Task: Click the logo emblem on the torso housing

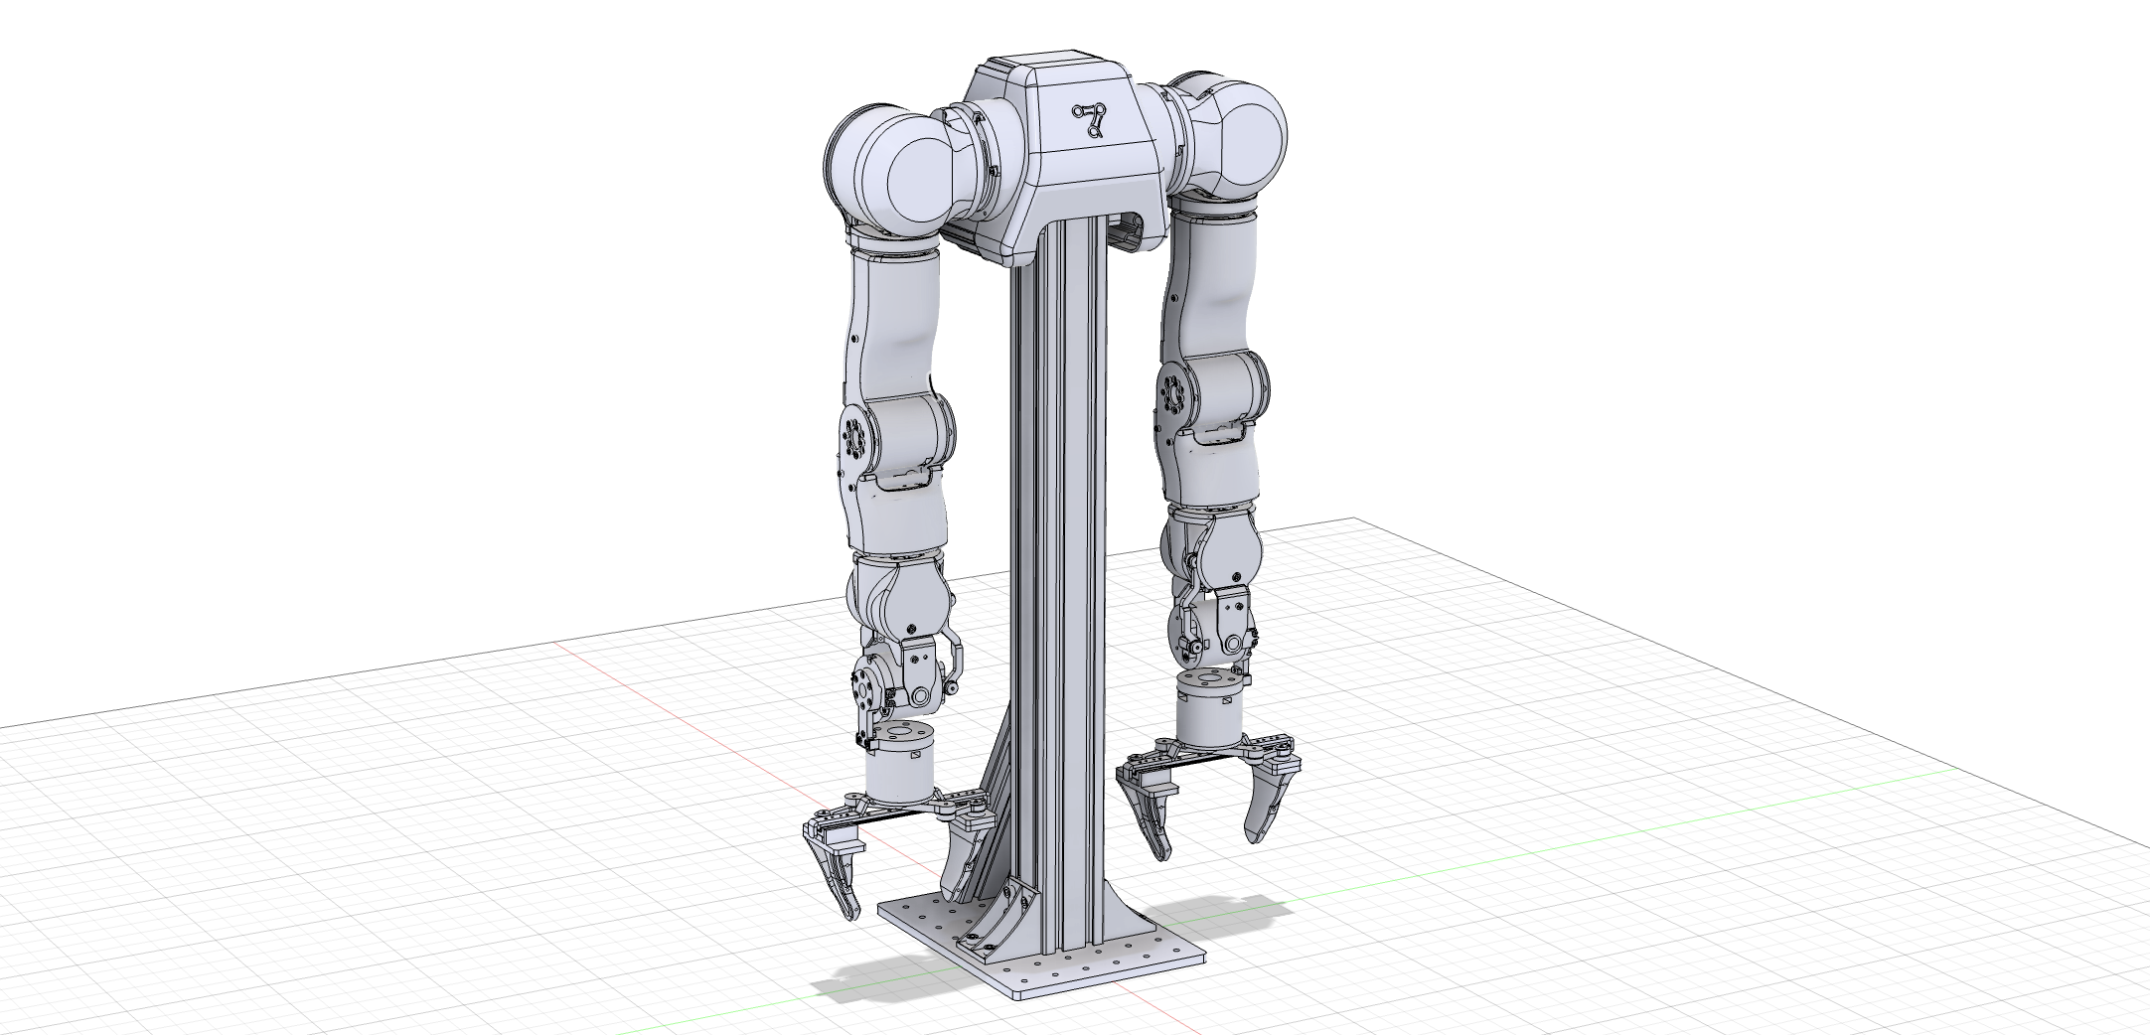Action: click(1092, 120)
